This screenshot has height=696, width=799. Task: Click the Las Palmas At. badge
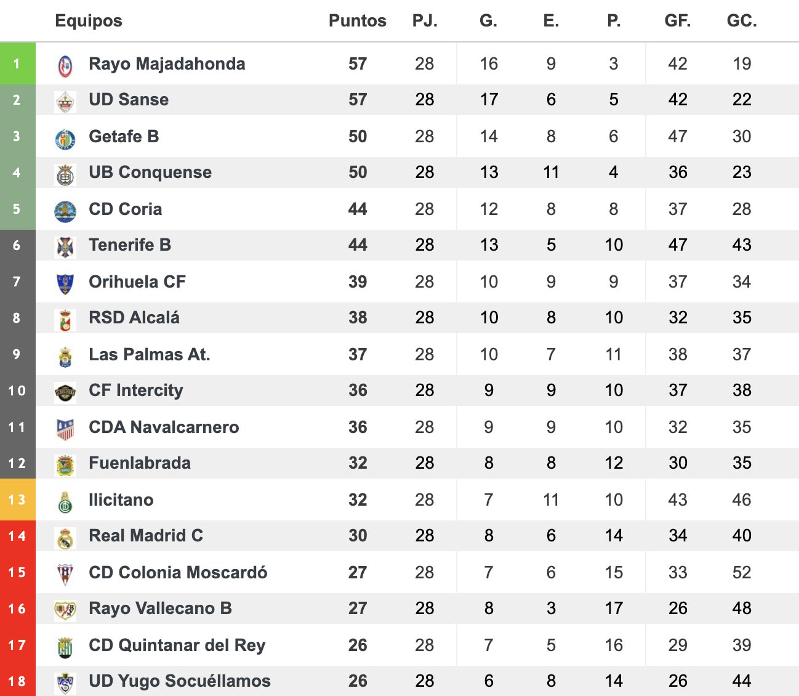[65, 357]
